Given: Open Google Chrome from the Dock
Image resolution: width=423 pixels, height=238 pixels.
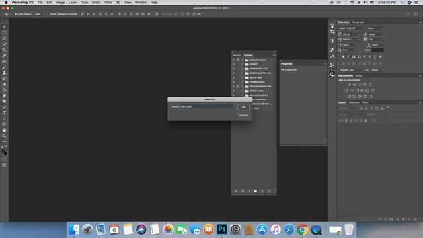Looking at the screenshot, I should [303, 229].
